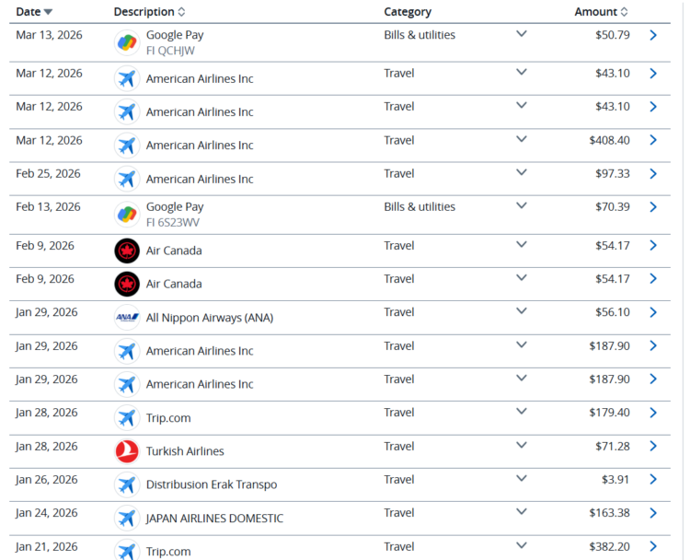Click the Turkish Airlines description text

pyautogui.click(x=185, y=451)
